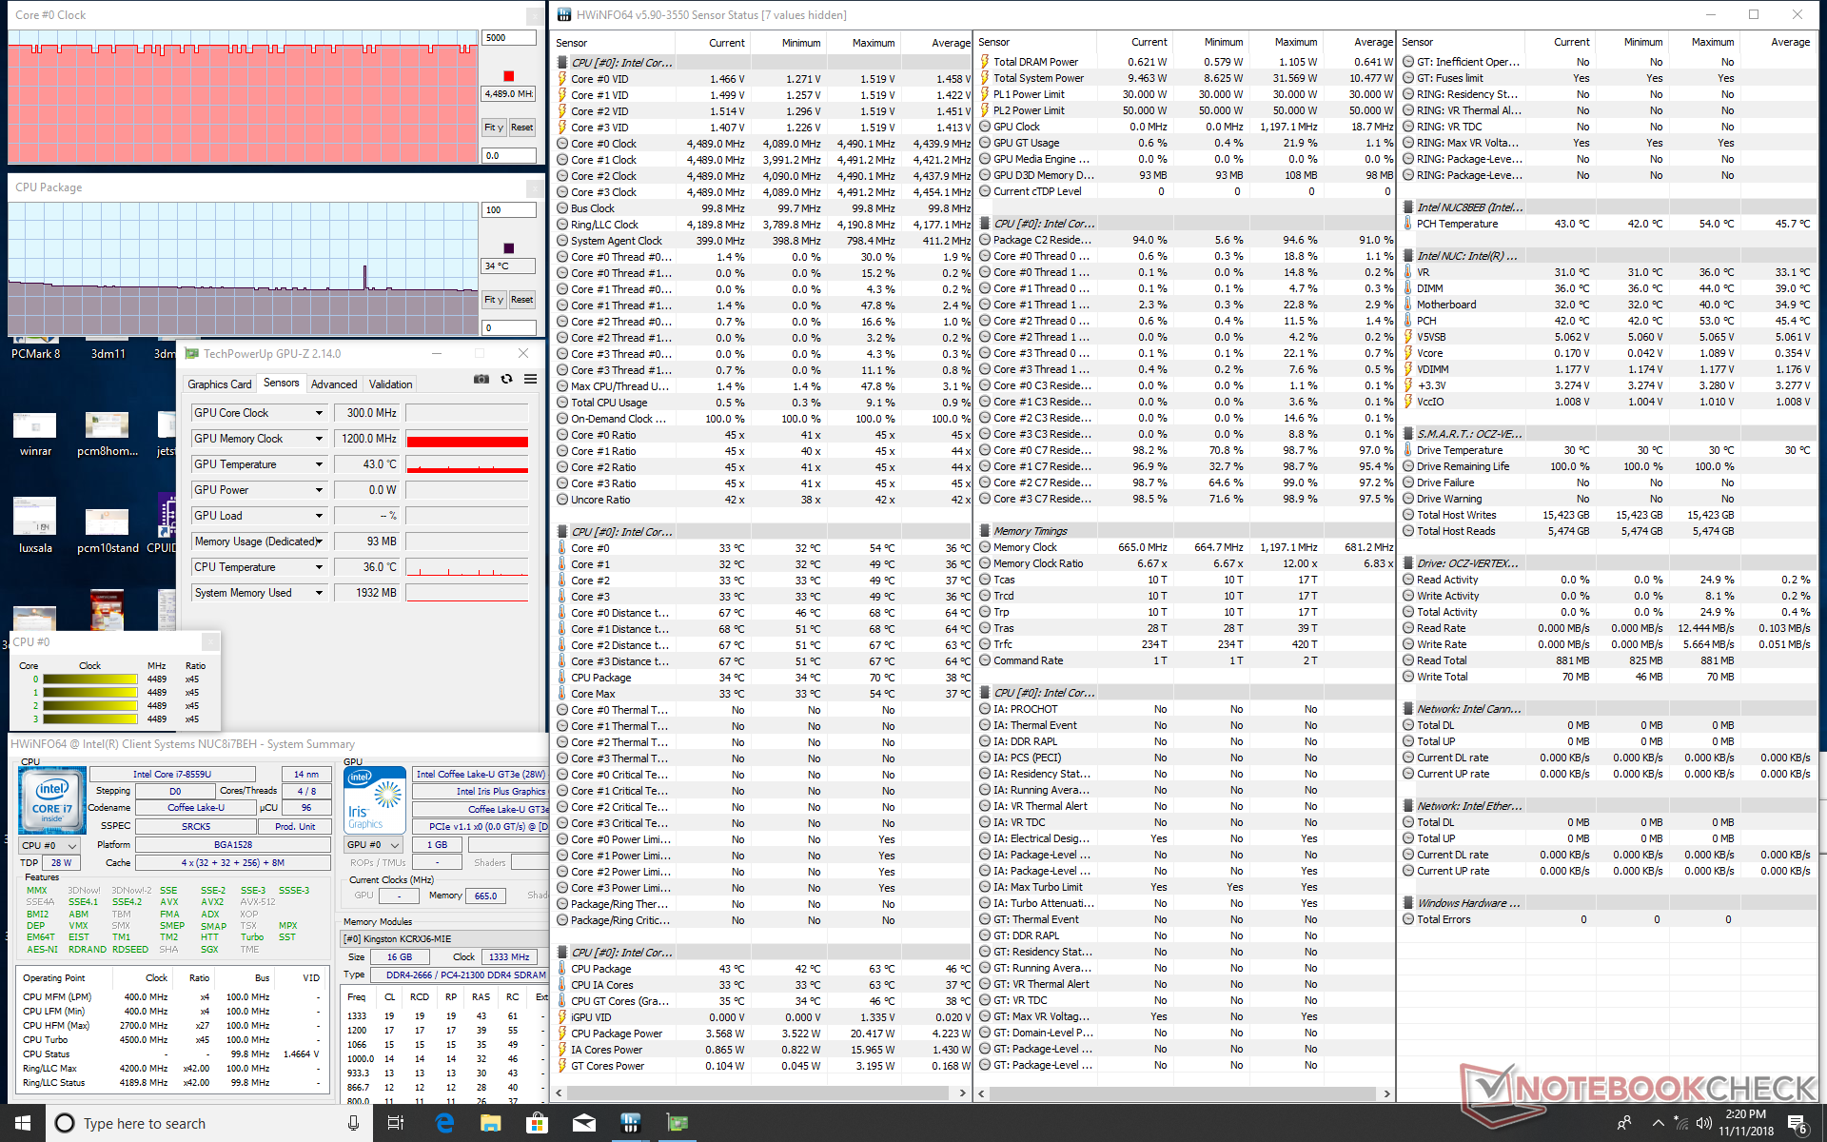1827x1142 pixels.
Task: Click Fit y in CPU Package graph
Action: click(493, 300)
